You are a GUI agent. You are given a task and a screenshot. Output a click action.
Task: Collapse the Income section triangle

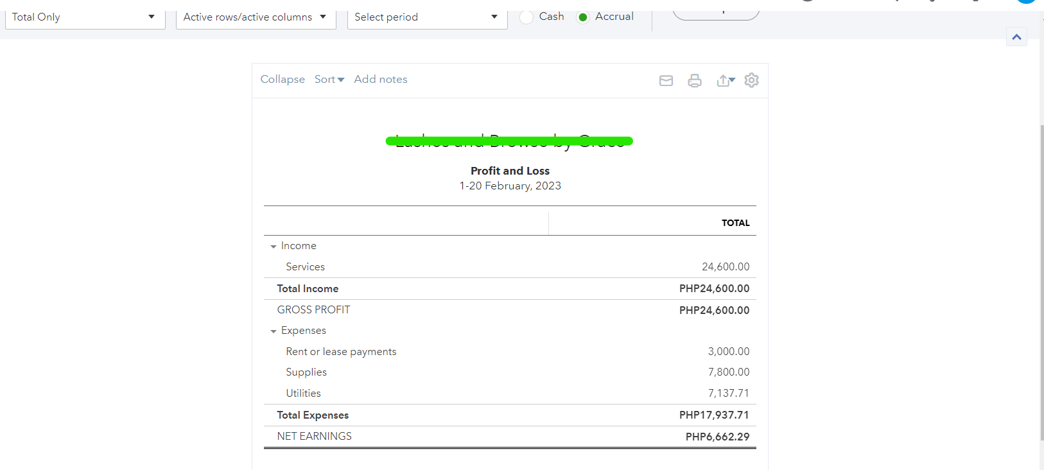(274, 247)
